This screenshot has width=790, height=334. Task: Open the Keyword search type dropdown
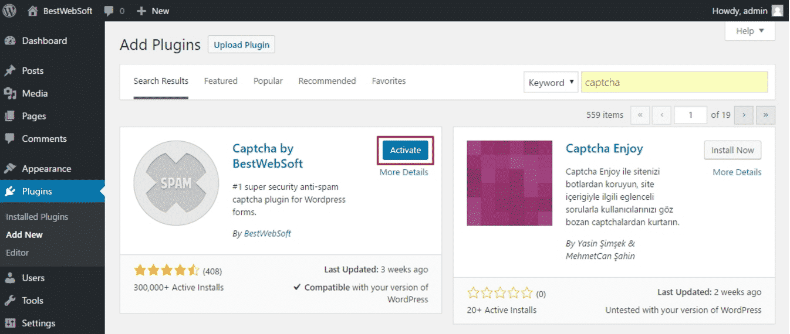pos(551,83)
